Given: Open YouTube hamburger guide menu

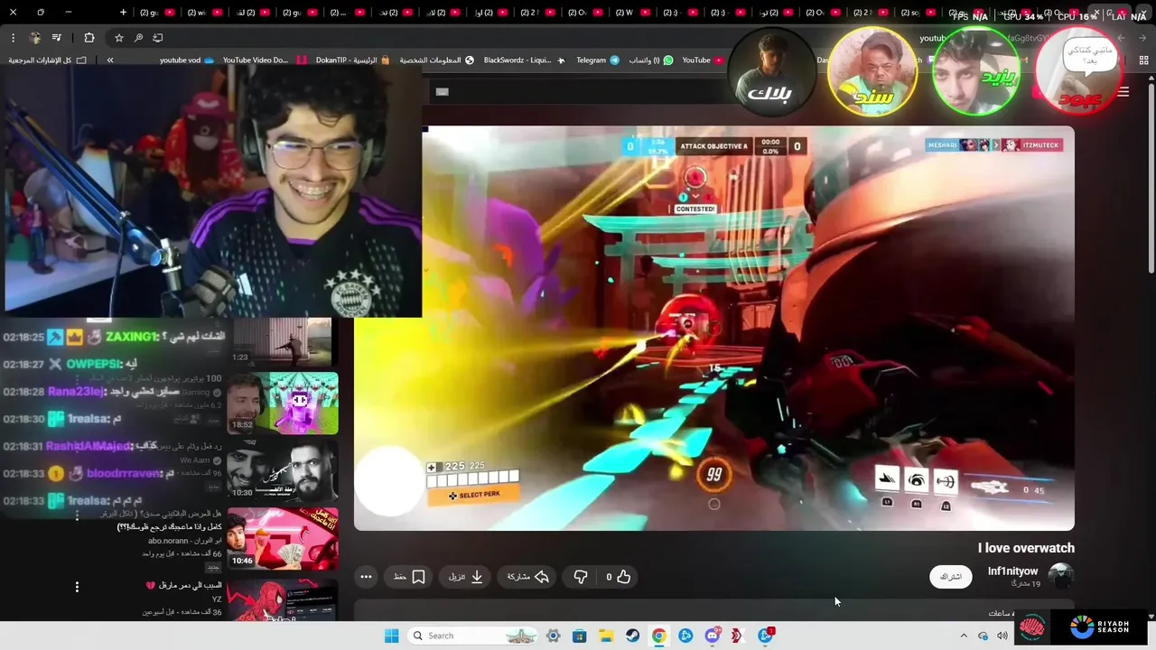Looking at the screenshot, I should [1123, 91].
